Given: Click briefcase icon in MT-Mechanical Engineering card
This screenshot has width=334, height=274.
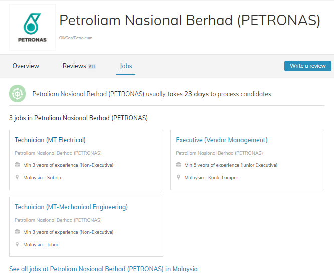Looking at the screenshot, I should (x=17, y=232).
